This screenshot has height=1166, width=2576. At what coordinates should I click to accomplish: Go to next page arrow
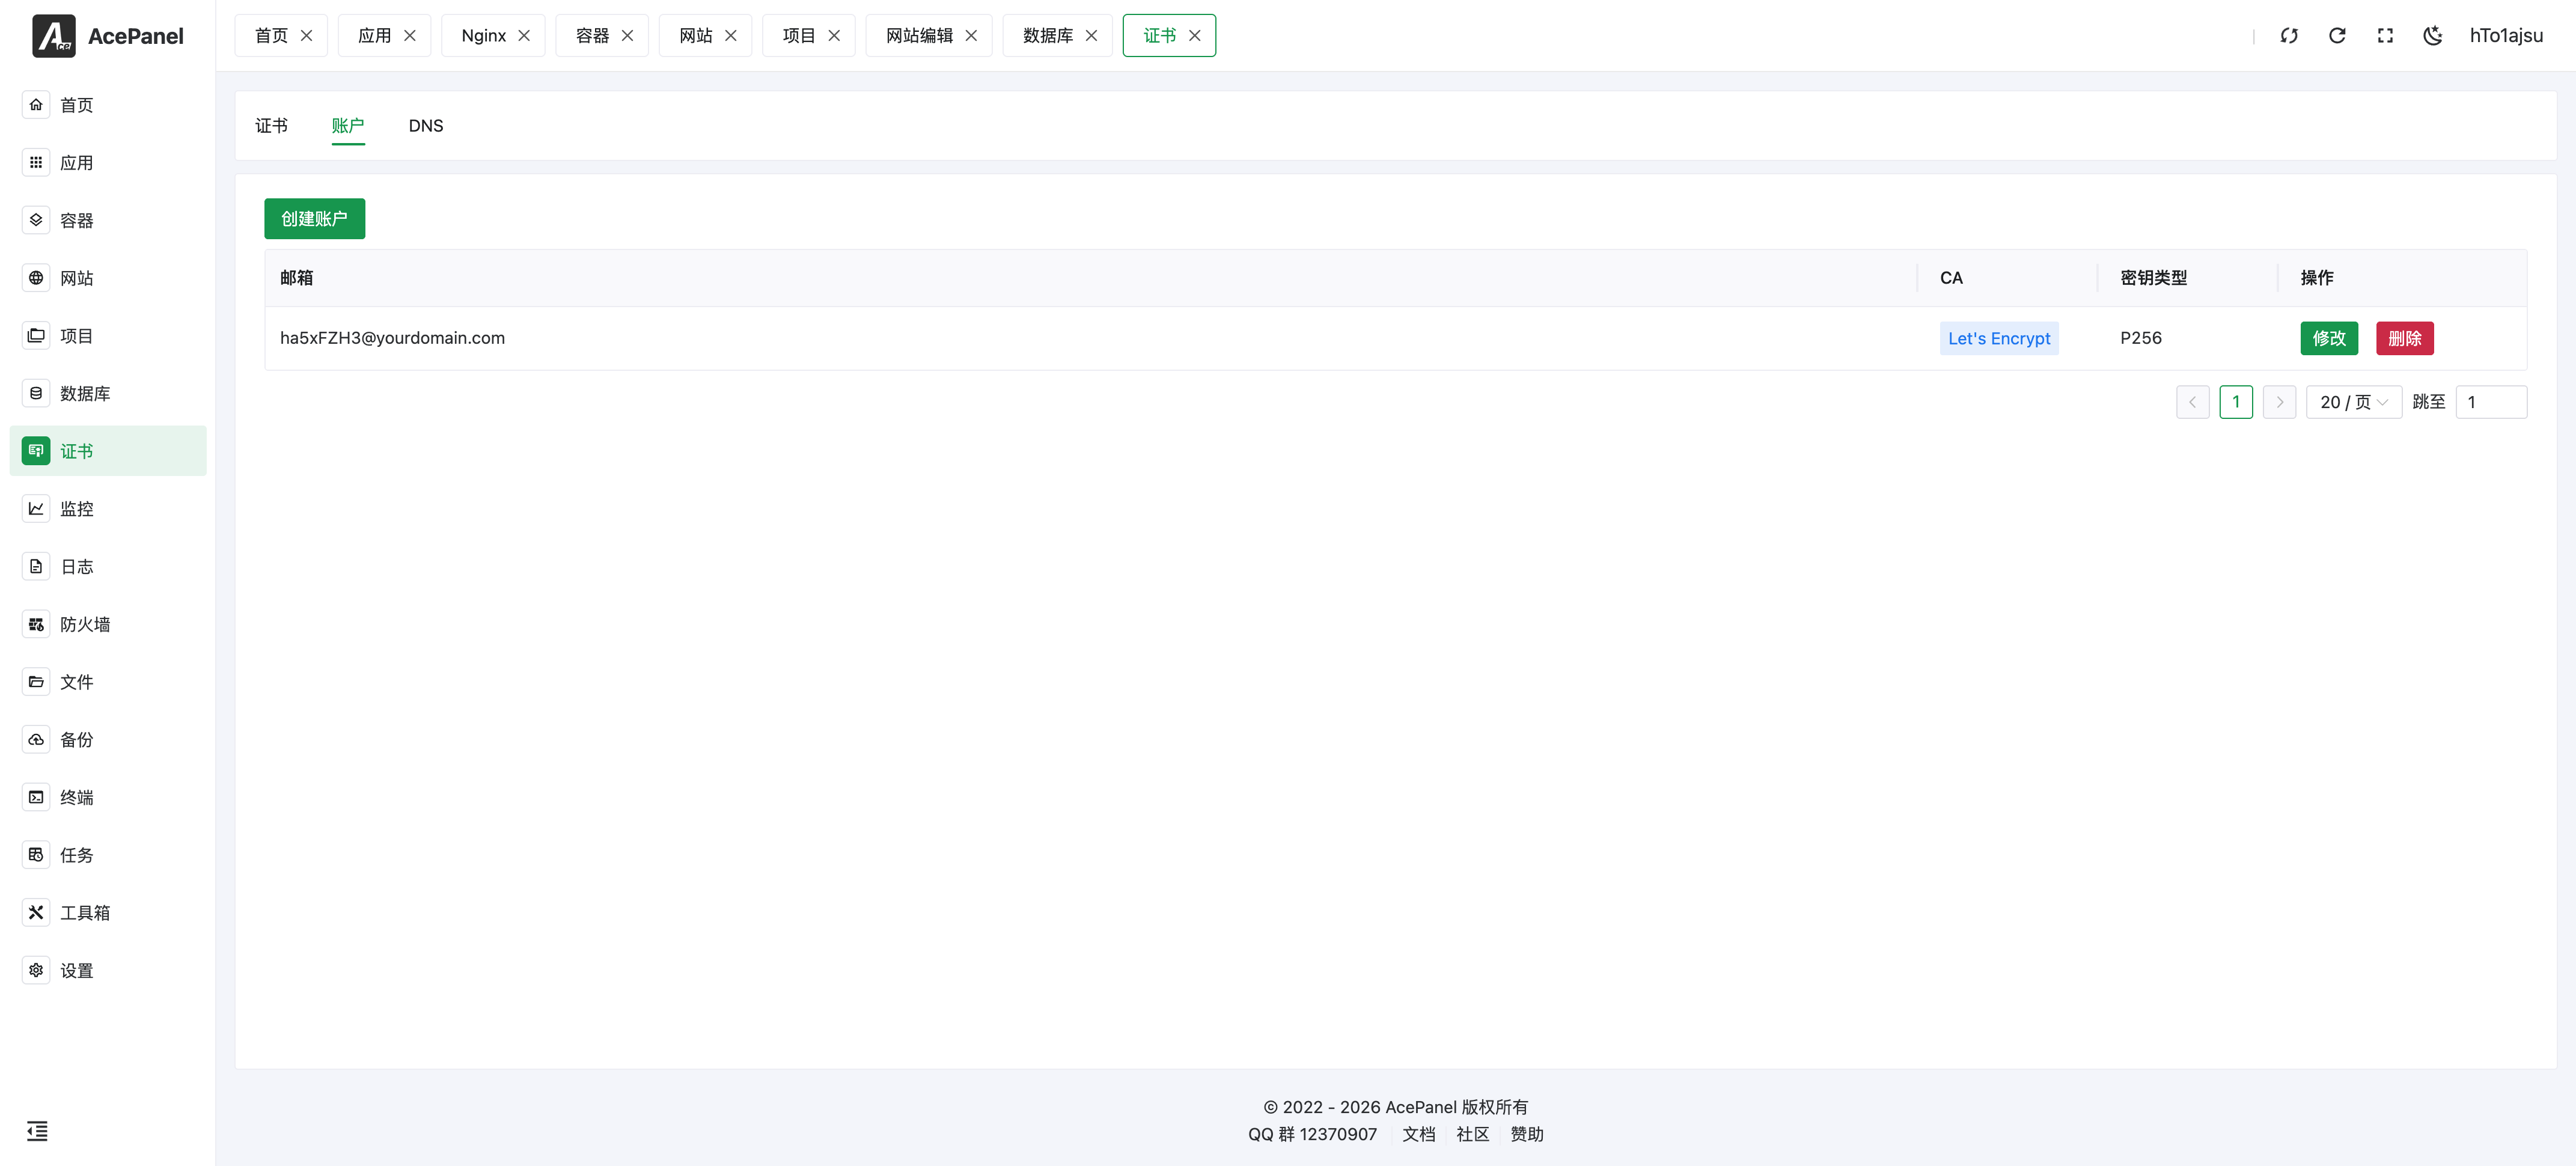coord(2279,402)
